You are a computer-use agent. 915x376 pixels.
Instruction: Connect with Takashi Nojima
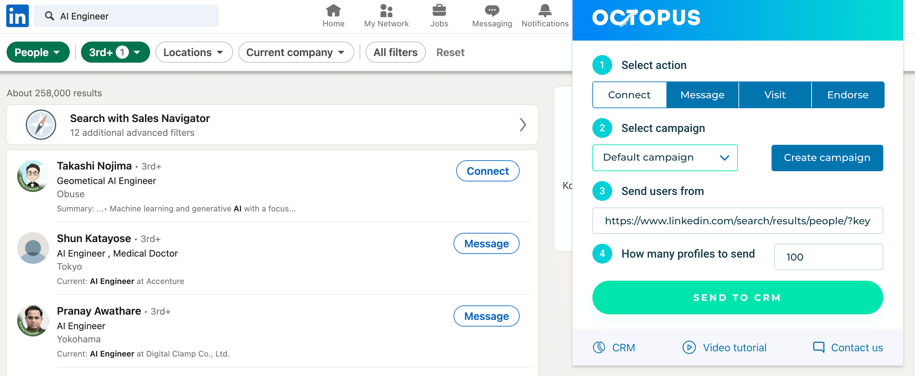(487, 171)
